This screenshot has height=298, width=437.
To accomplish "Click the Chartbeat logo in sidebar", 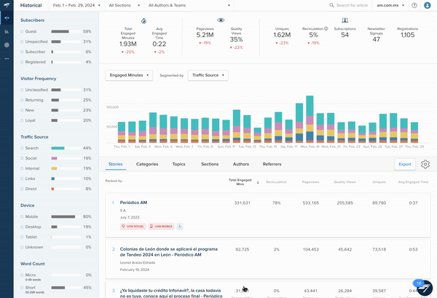I will pyautogui.click(x=7, y=5).
